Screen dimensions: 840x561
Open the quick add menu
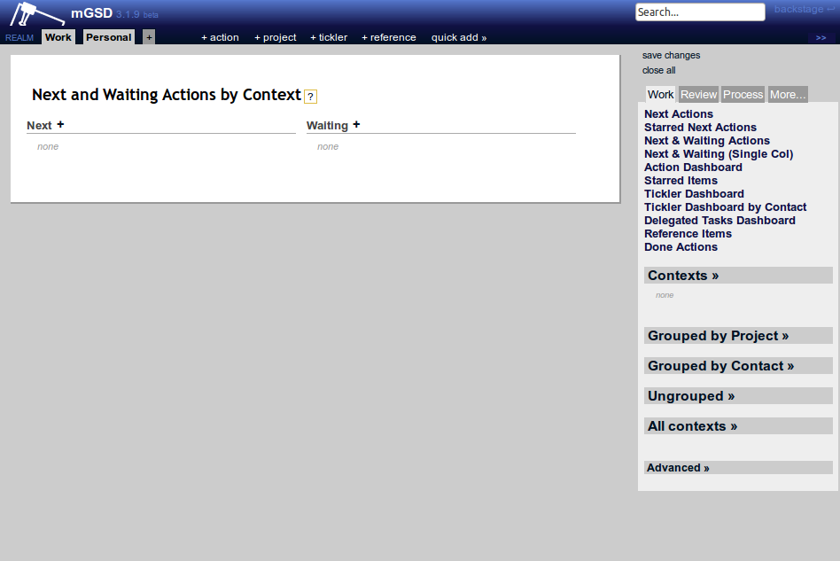point(459,37)
